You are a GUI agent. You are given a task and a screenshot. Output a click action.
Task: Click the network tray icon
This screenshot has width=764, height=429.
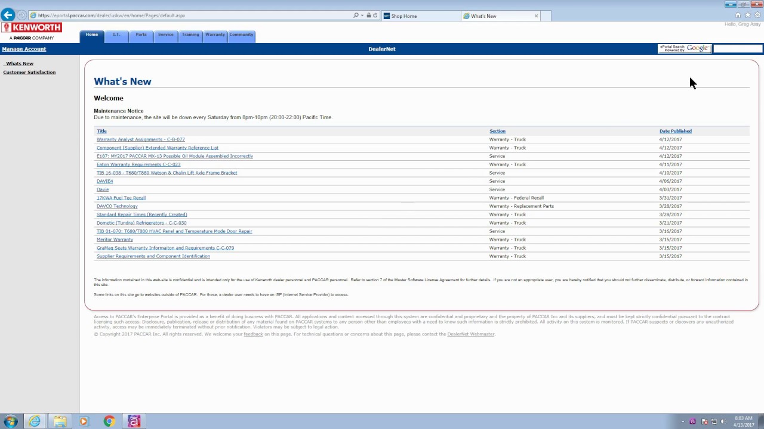(x=714, y=422)
